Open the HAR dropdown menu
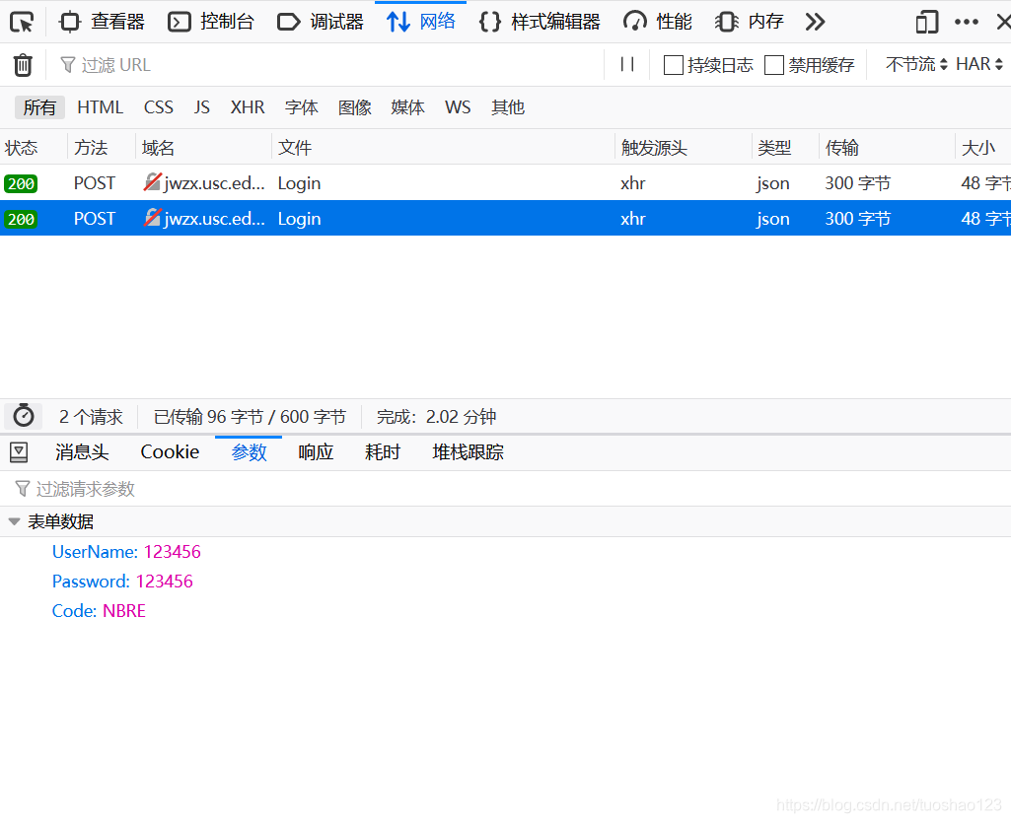 978,64
